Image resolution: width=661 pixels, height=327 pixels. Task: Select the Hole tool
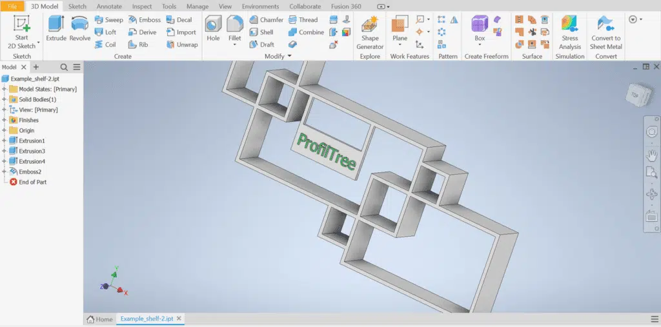213,28
